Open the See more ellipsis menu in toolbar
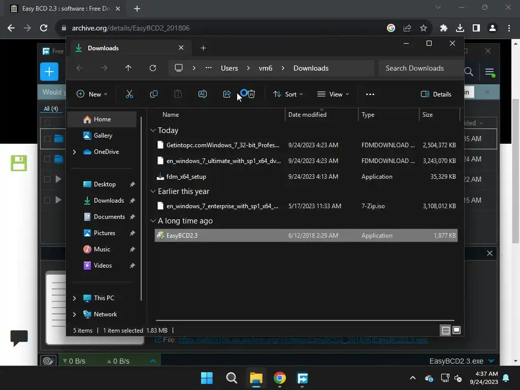The image size is (520, 390). click(x=370, y=94)
